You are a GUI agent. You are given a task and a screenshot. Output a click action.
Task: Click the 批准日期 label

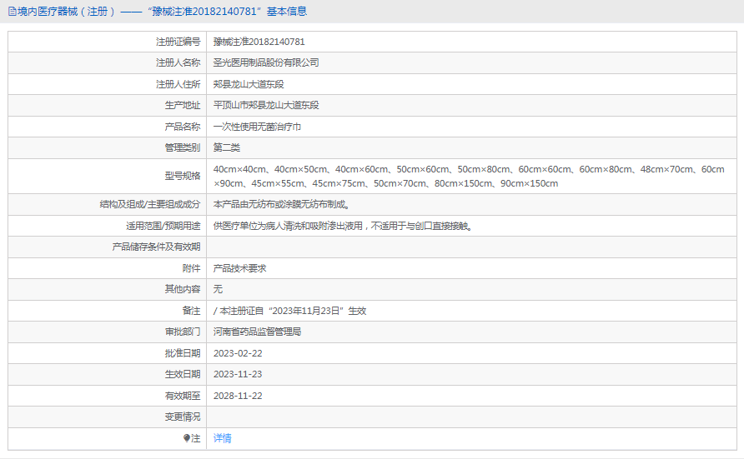182,353
